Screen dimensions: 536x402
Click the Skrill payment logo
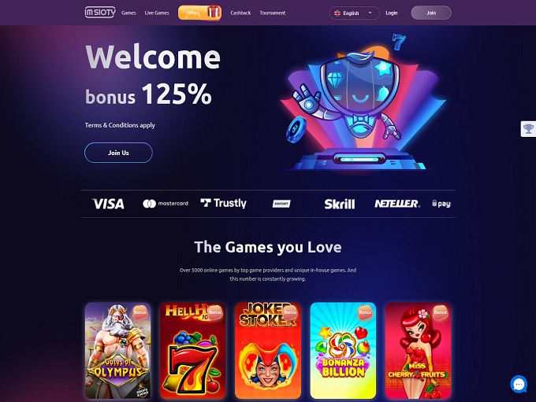[340, 204]
